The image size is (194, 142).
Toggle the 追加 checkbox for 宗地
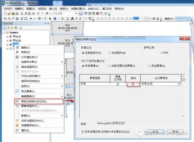[x=133, y=84]
